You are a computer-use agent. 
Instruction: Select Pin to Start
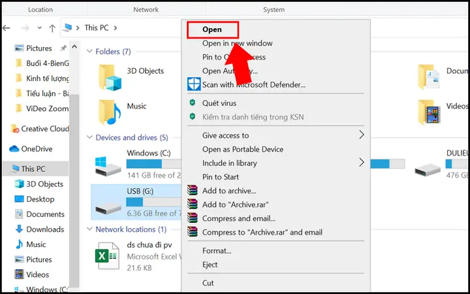click(x=221, y=177)
